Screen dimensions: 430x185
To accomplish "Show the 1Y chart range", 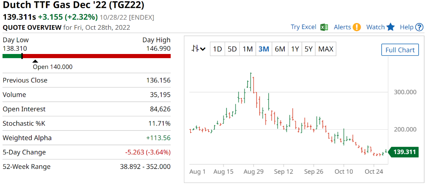I will click(x=295, y=49).
